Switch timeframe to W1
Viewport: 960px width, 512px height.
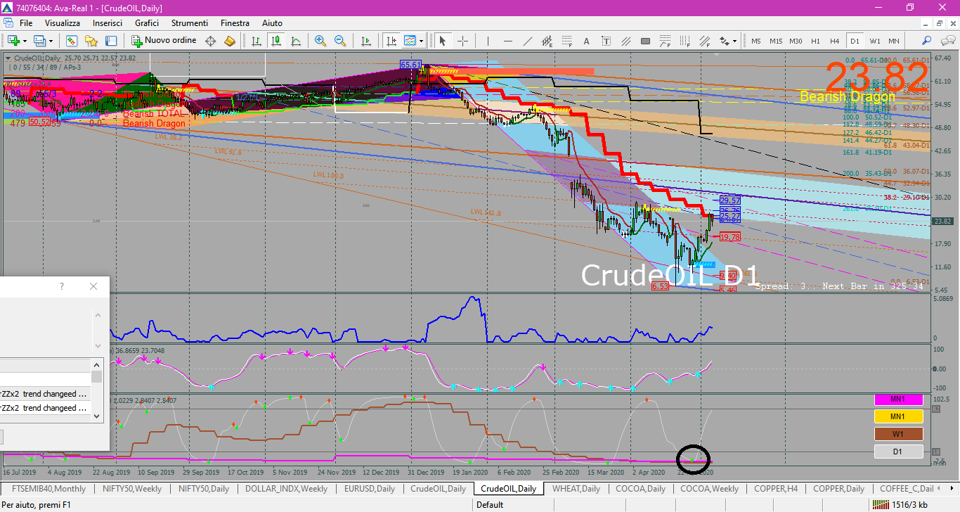click(874, 41)
